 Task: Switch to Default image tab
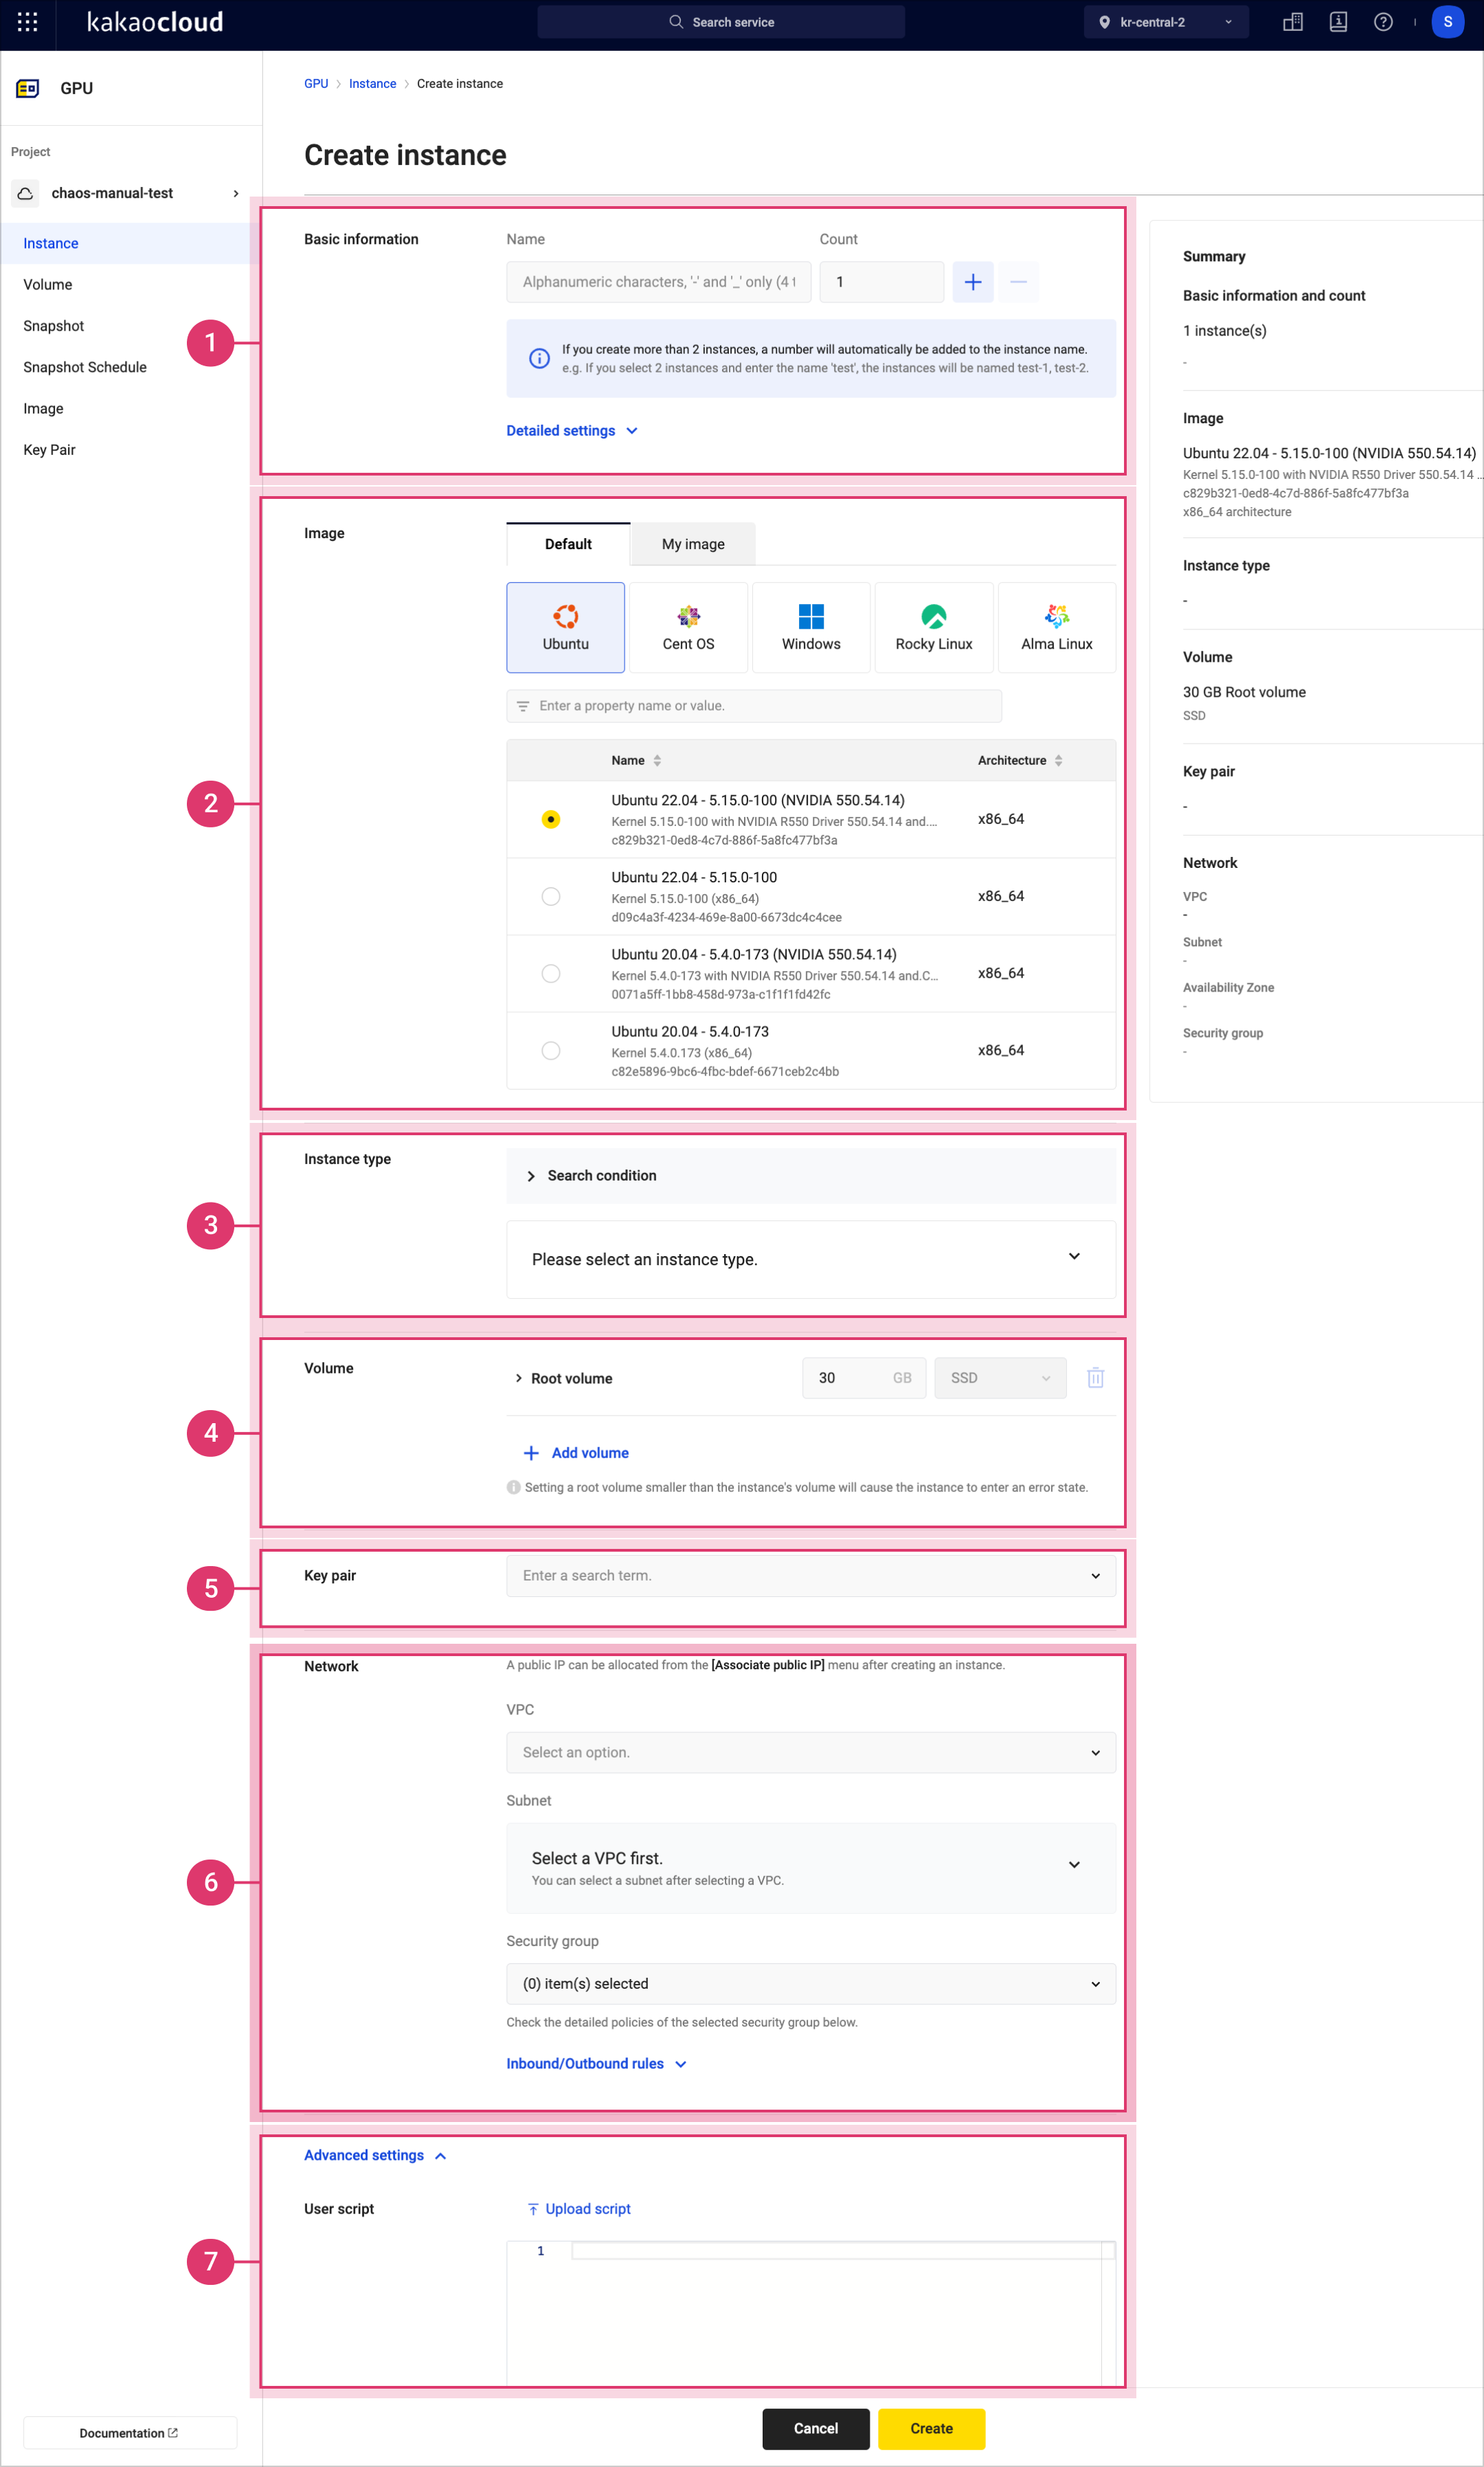click(x=567, y=544)
